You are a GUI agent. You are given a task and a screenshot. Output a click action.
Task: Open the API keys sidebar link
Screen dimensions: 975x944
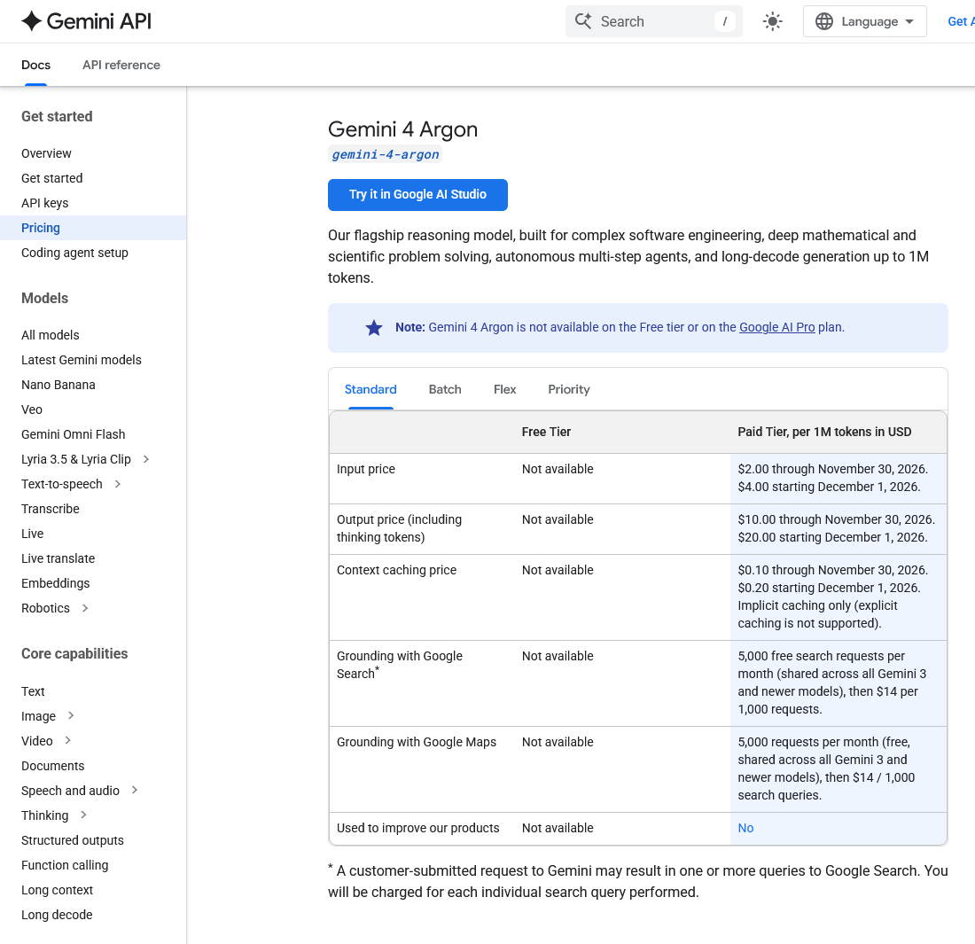pyautogui.click(x=45, y=203)
